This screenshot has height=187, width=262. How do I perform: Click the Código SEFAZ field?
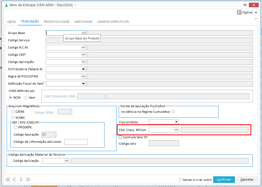pos(65,112)
